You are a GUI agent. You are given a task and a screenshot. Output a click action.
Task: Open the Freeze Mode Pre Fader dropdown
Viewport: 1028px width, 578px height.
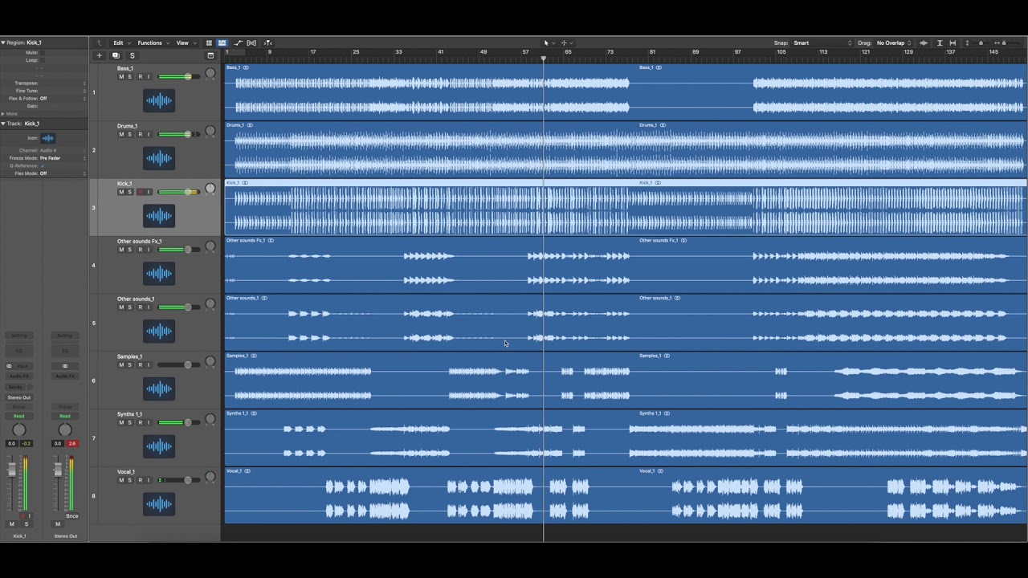click(63, 158)
